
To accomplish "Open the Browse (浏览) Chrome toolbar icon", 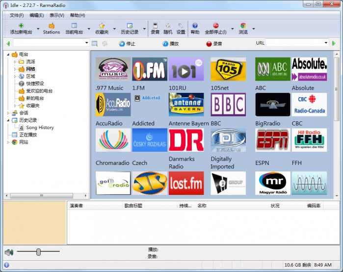I will 243,26.
